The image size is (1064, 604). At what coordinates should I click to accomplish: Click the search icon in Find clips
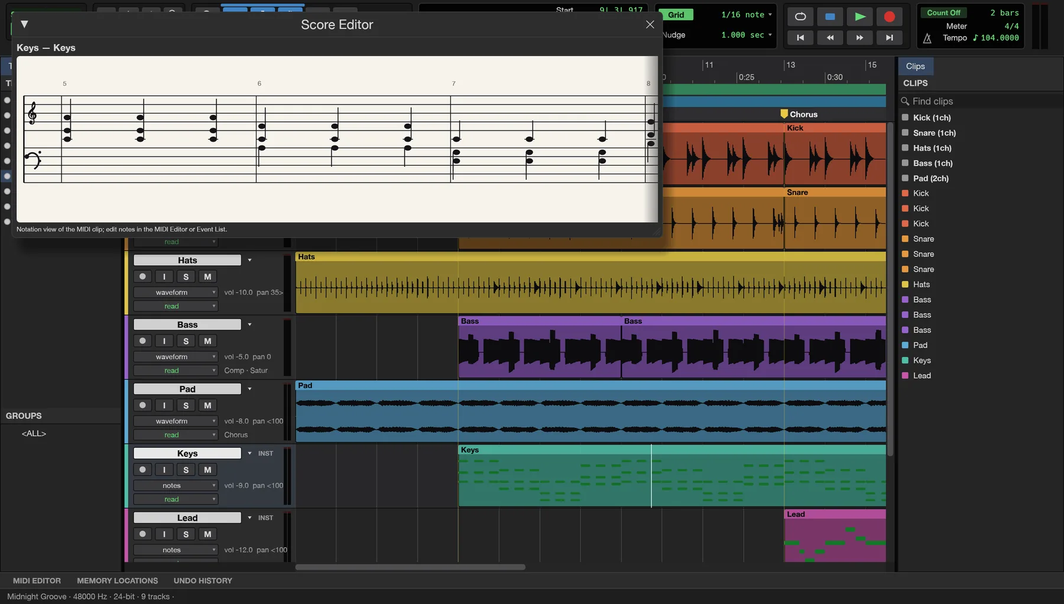pos(905,101)
